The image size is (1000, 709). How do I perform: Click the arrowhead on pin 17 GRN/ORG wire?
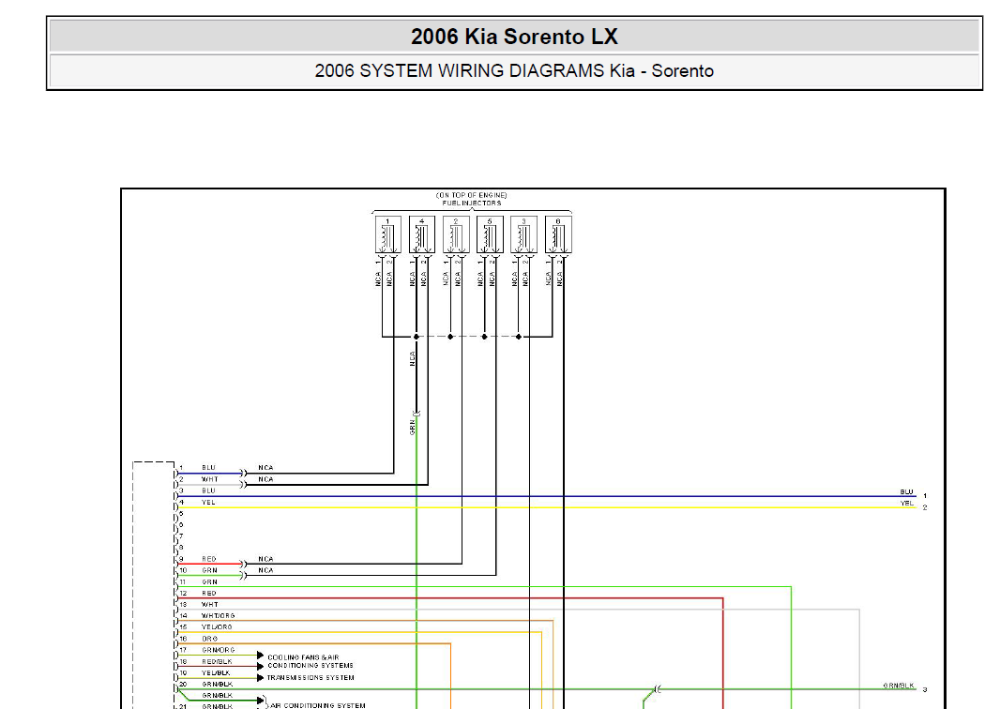[x=260, y=656]
